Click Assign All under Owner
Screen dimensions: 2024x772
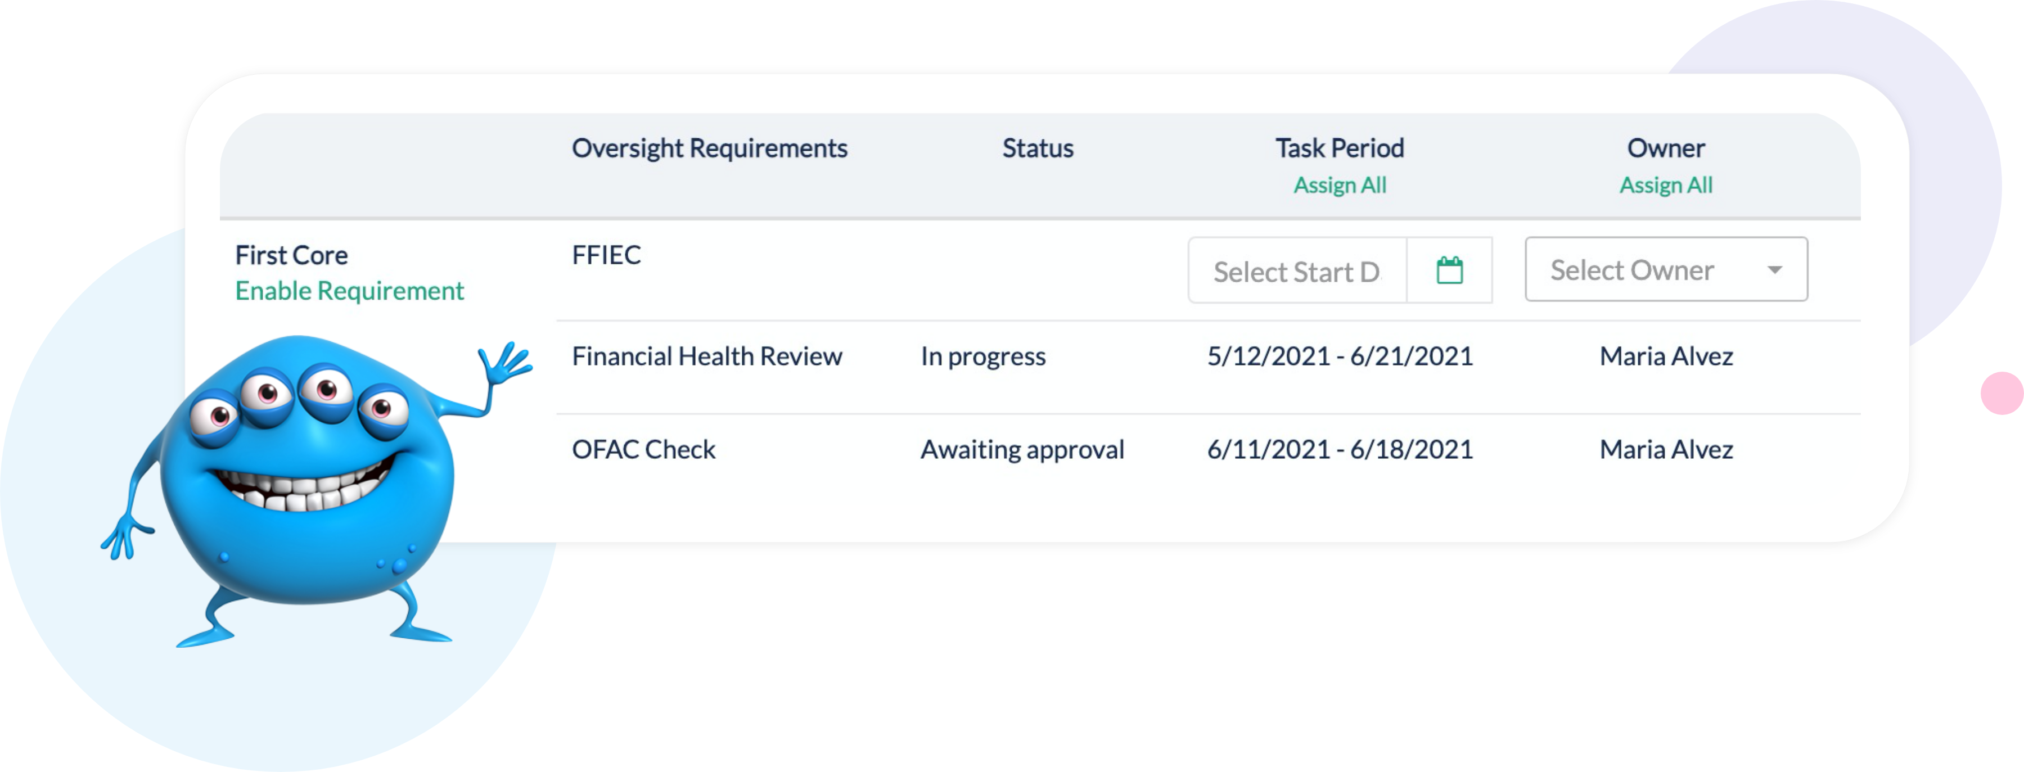click(1666, 186)
